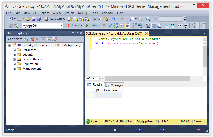The image size is (213, 137).
Task: Open the MyAppDb database dropdown
Action: 62,25
